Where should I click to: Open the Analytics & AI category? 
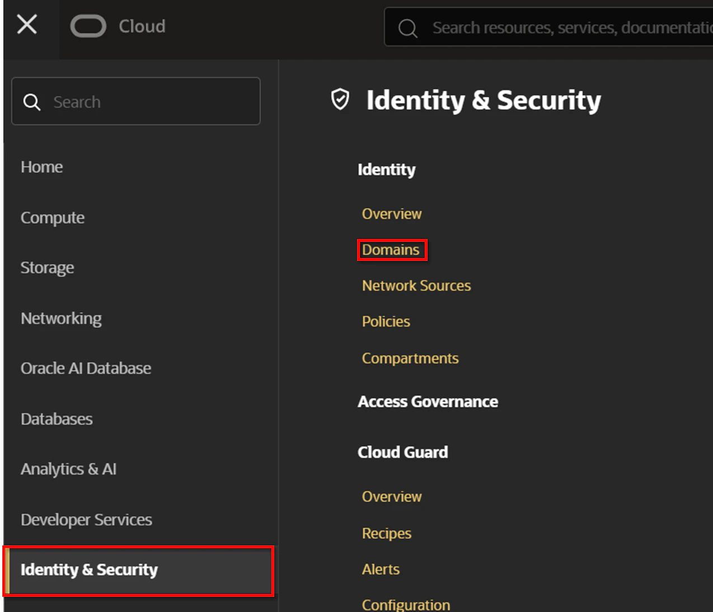point(68,469)
